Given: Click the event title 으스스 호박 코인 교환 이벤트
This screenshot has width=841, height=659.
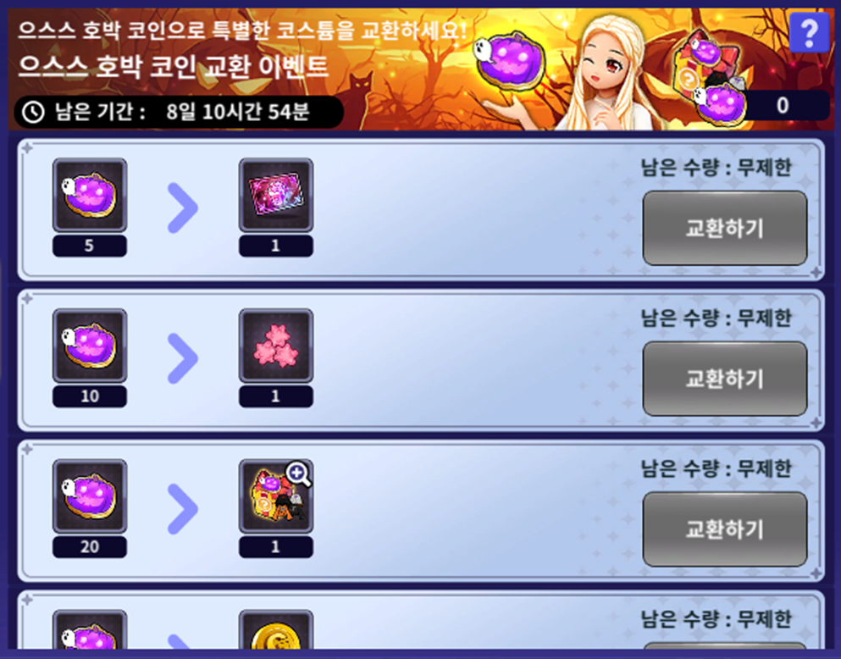Looking at the screenshot, I should (174, 66).
